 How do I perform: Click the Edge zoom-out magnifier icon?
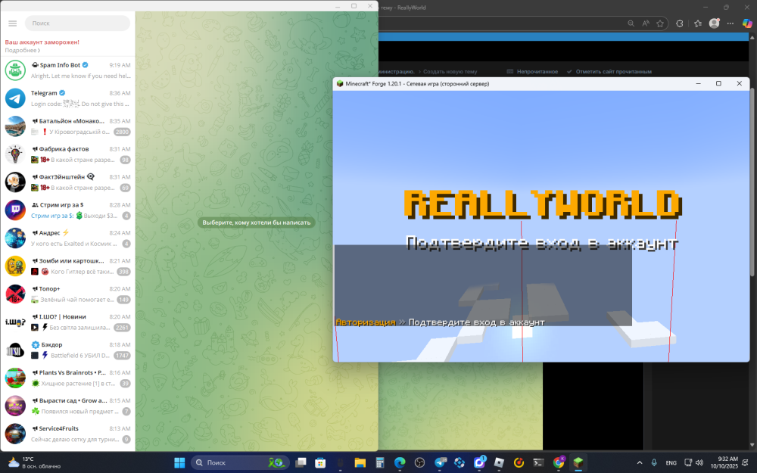pyautogui.click(x=631, y=23)
